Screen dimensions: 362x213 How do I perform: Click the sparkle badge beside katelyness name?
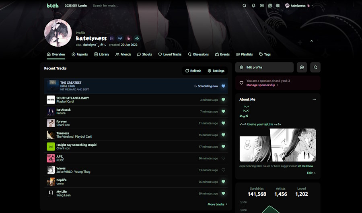click(137, 38)
